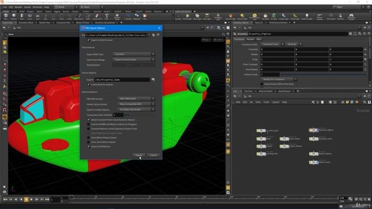The height and width of the screenshot is (209, 372).
Task: Select the Point Light shelf tool
Action: pos(187,17)
